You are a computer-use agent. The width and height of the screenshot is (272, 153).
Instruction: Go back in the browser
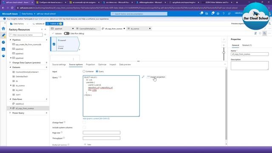[x=3, y=8]
